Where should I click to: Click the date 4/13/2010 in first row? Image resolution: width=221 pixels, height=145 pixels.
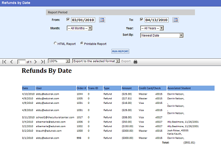pyautogui.click(x=28, y=94)
